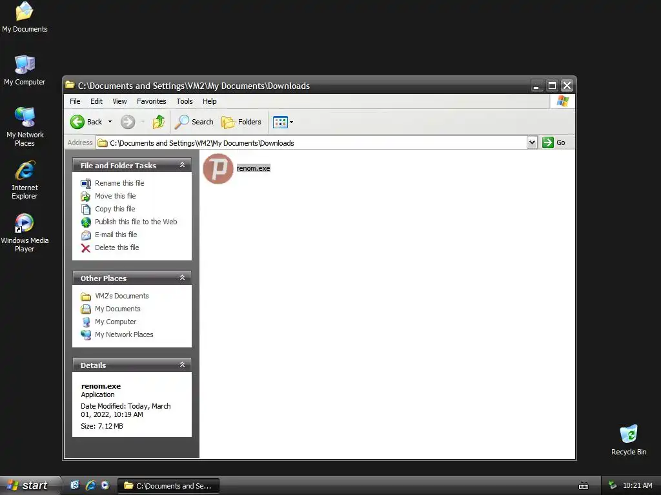Click the Windows flag logo in menu bar

[563, 101]
